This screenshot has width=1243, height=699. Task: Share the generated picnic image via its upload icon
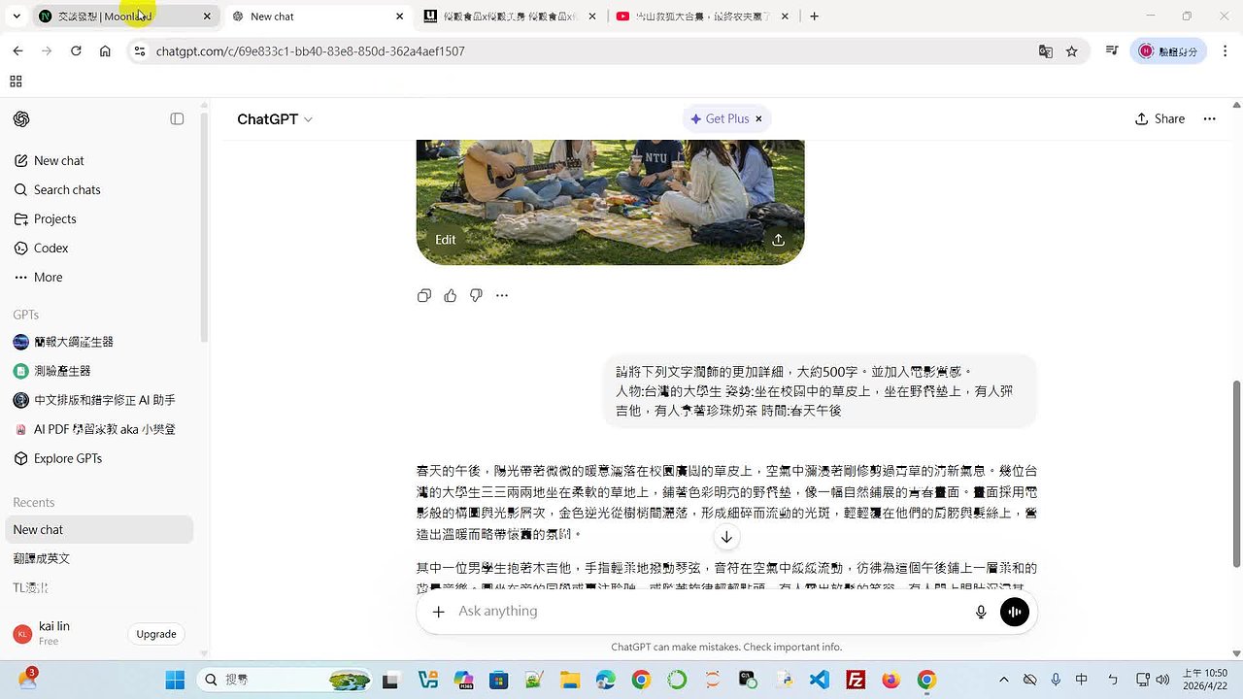click(x=778, y=240)
